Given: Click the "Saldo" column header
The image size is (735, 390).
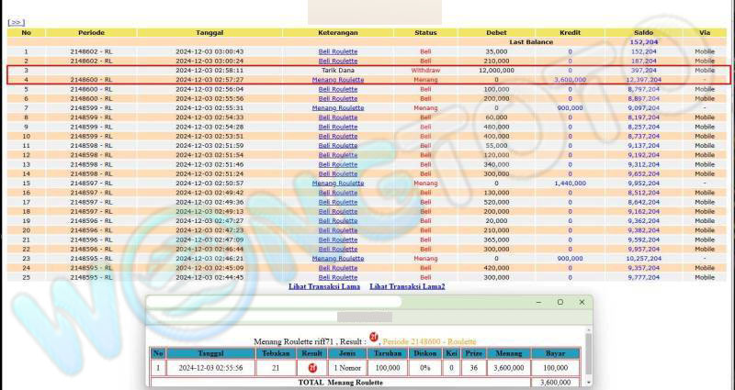Looking at the screenshot, I should tap(643, 32).
